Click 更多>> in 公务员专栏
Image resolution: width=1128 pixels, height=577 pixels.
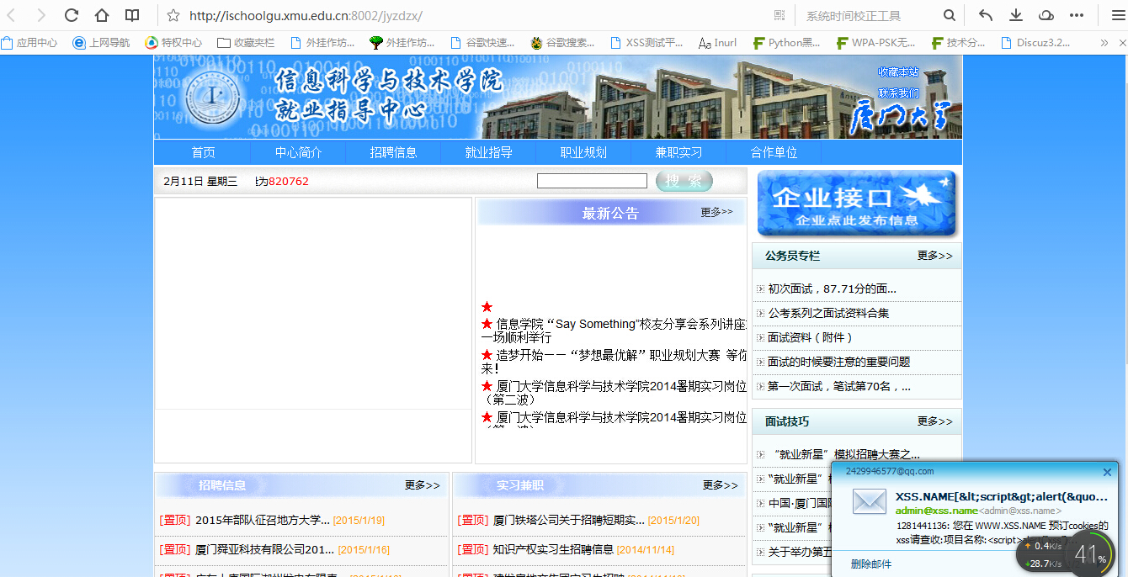[934, 256]
